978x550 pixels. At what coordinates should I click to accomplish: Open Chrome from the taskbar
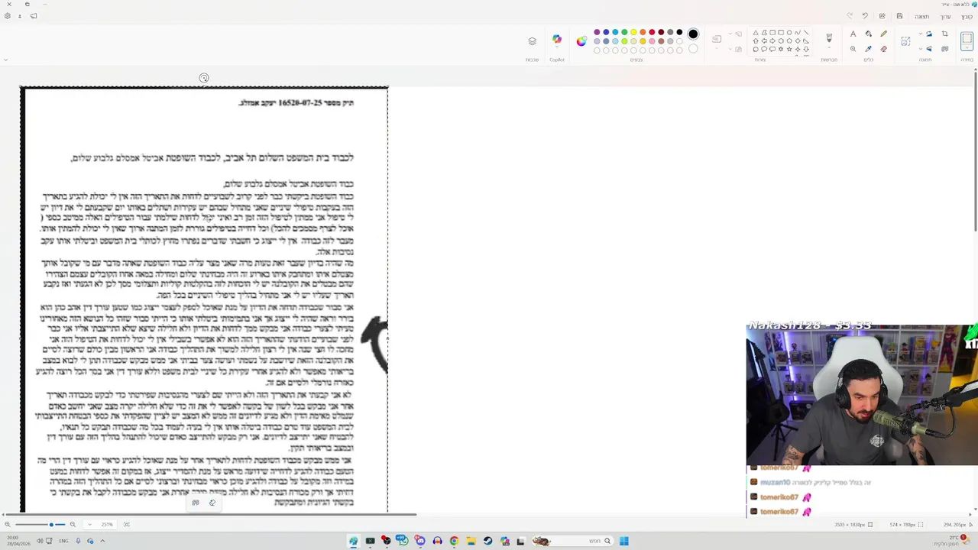[x=454, y=541]
